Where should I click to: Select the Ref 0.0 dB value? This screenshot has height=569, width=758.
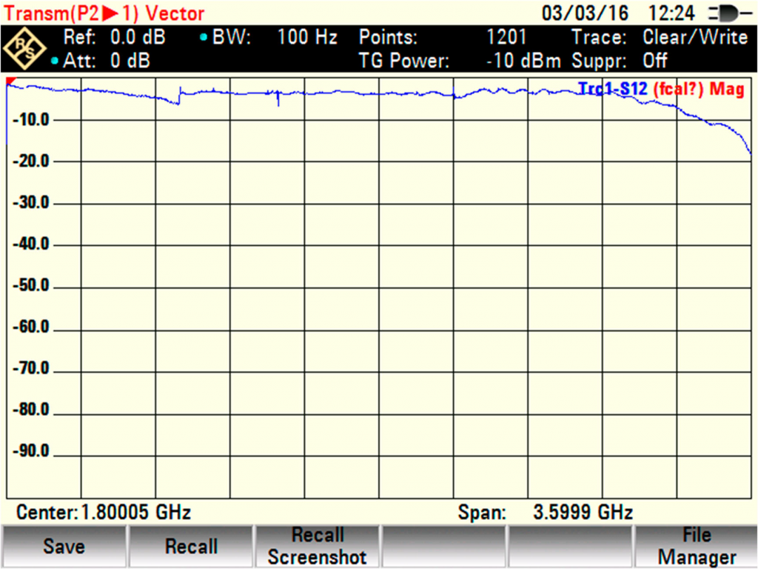pos(138,37)
